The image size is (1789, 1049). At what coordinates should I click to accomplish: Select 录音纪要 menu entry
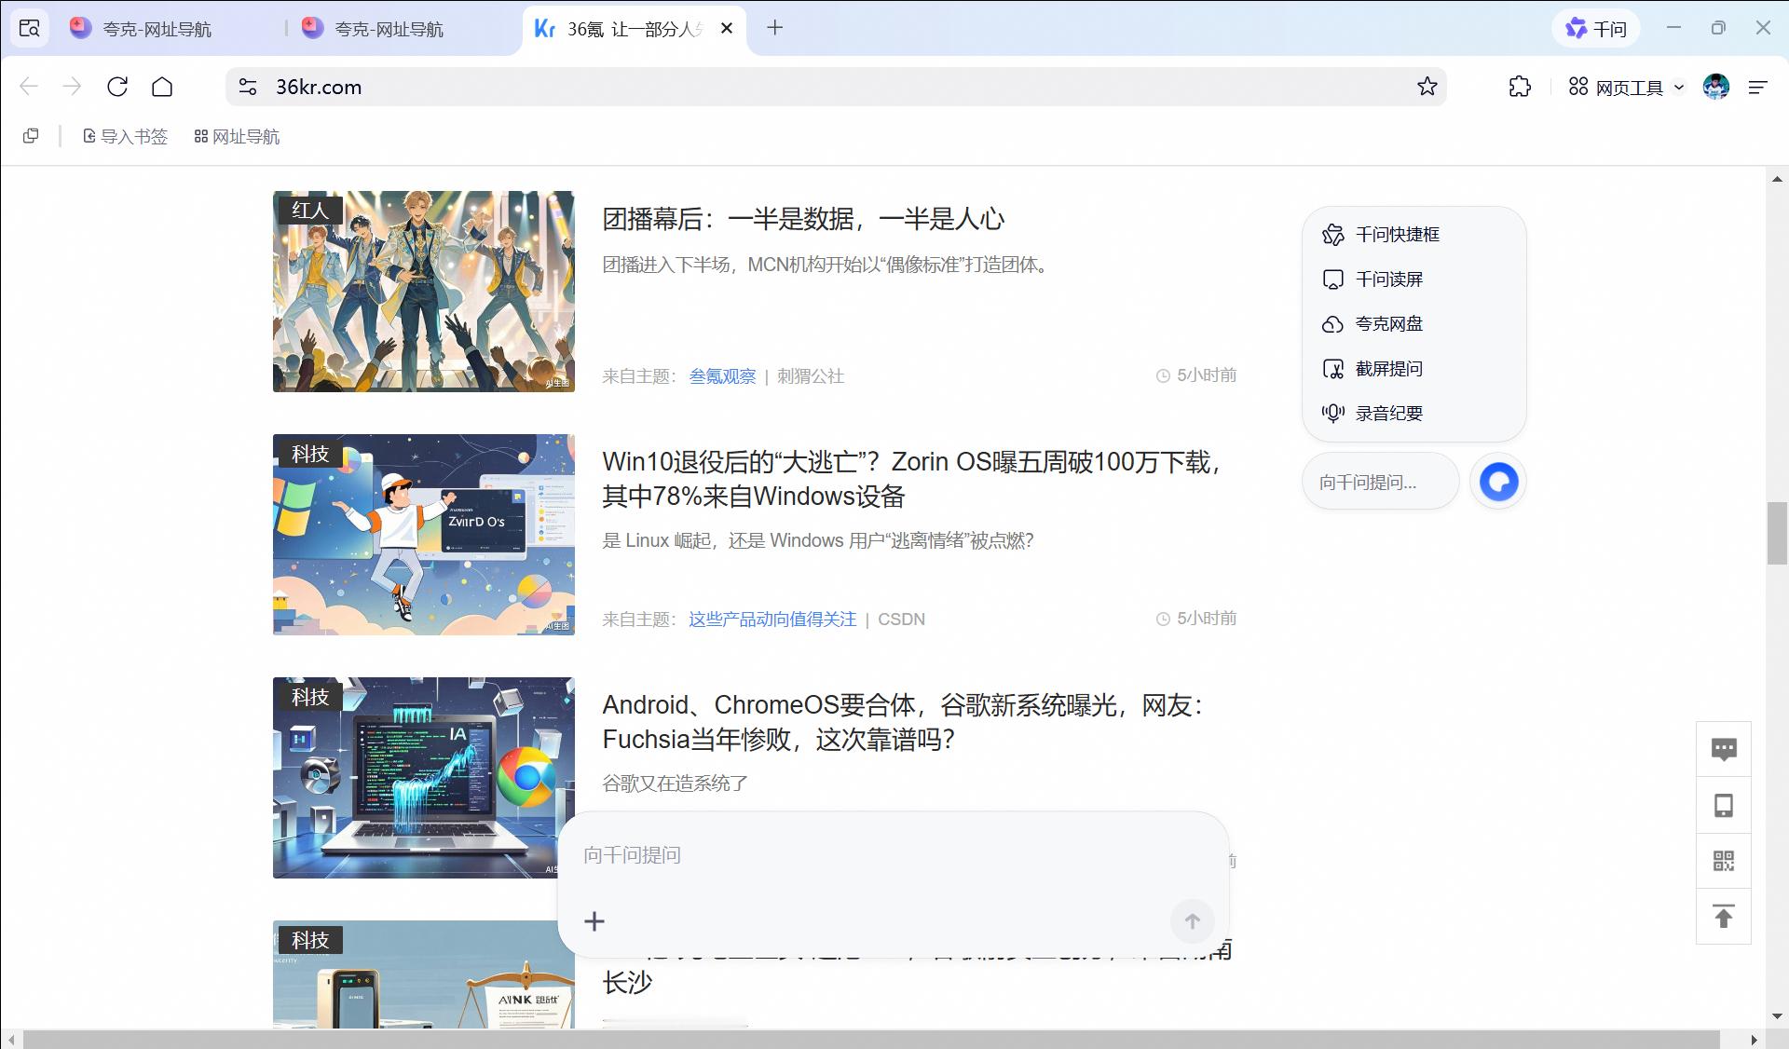point(1388,414)
